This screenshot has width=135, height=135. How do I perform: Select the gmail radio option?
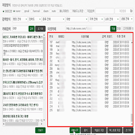[x=23, y=11]
